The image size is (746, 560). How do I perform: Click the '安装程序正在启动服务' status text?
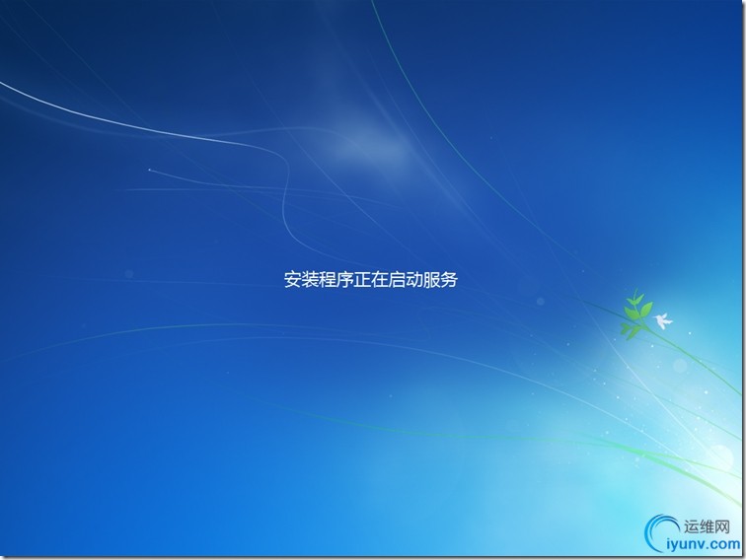coord(371,280)
